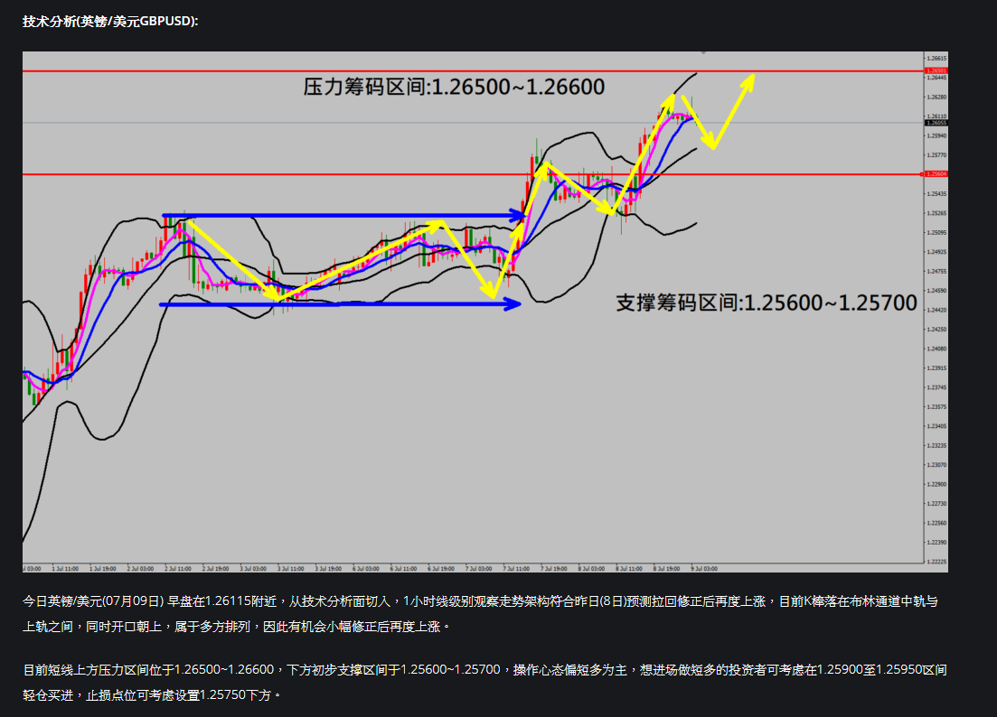Click the black current price tag 1.26055
Viewport: 997px width, 717px height.
pos(936,123)
